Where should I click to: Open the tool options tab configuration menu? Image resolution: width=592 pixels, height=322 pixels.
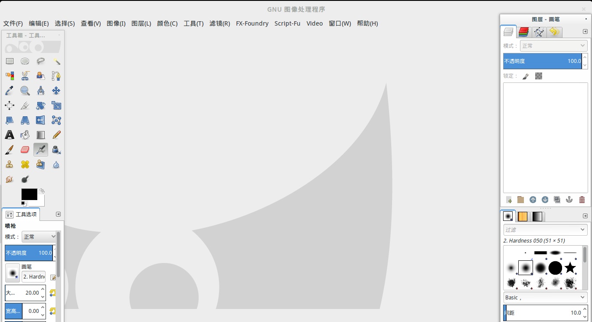(58, 214)
